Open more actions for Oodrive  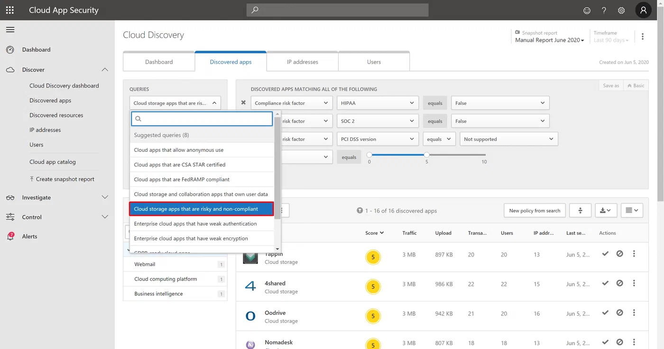coord(634,313)
